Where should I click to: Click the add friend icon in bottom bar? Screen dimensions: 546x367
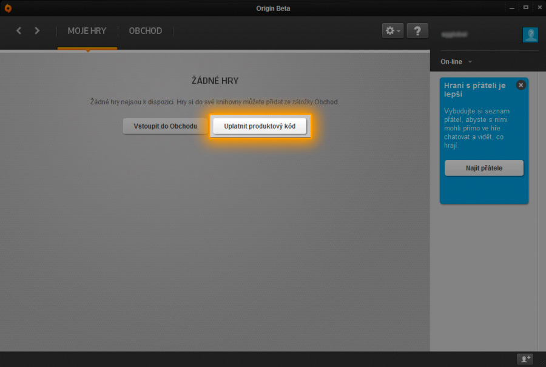click(525, 359)
